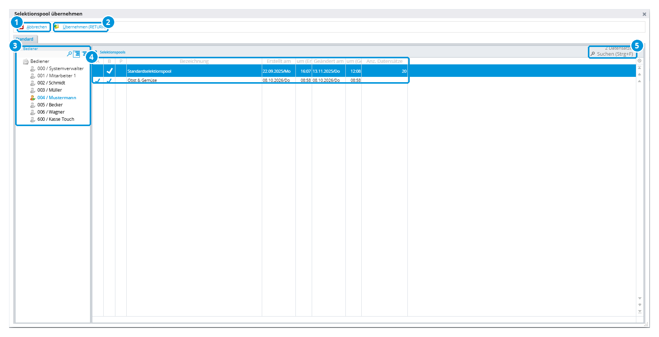This screenshot has width=659, height=337.
Task: Jump to first record arrow icon
Action: pyautogui.click(x=640, y=67)
